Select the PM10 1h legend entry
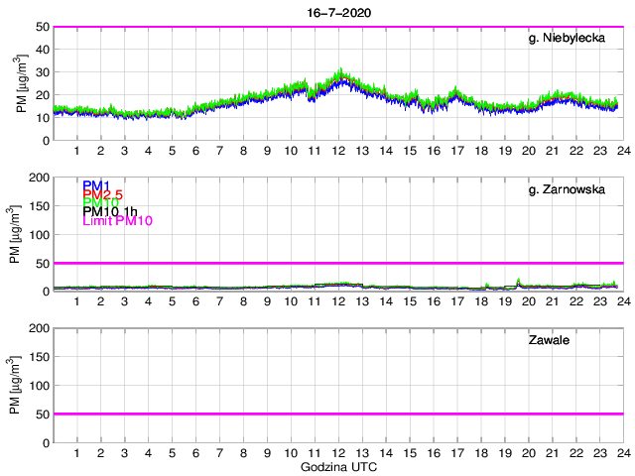This screenshot has height=476, width=635. 109,211
